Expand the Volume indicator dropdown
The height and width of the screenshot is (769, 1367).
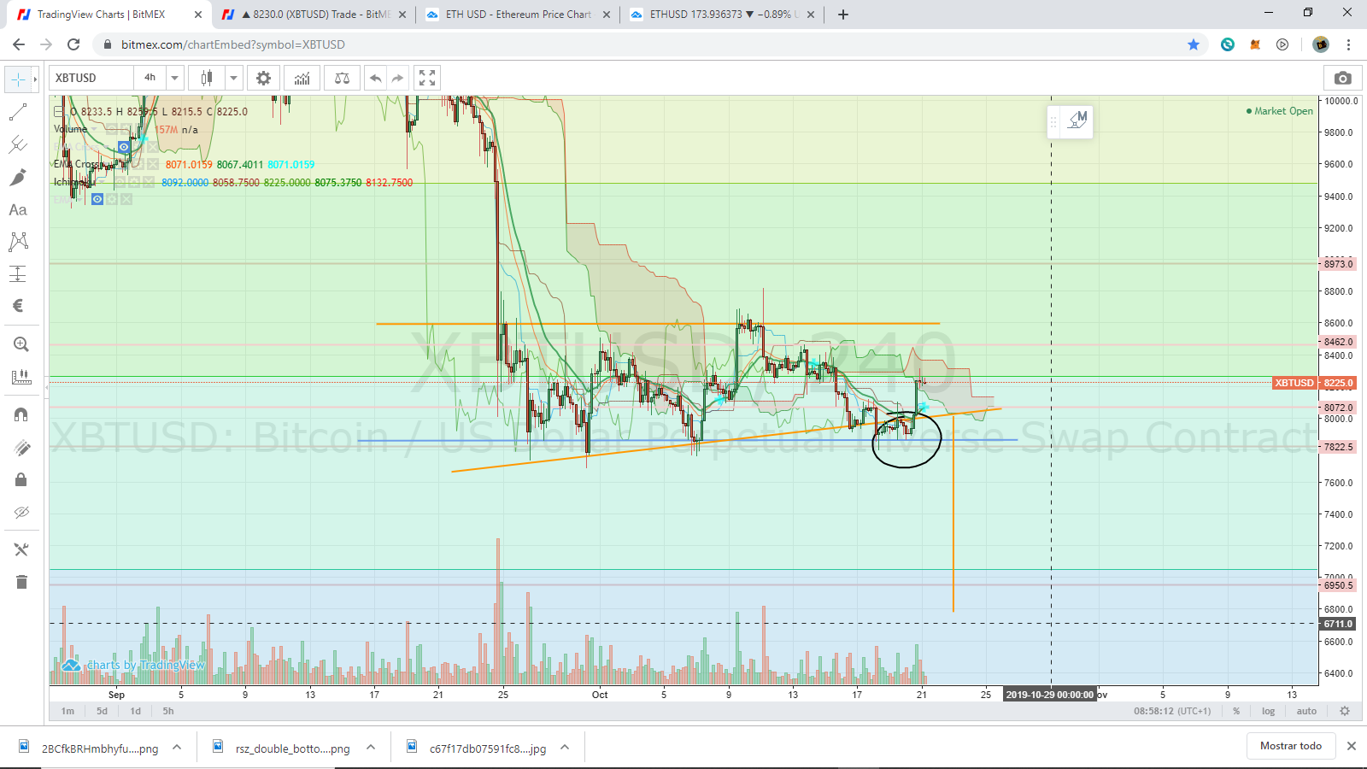(94, 129)
